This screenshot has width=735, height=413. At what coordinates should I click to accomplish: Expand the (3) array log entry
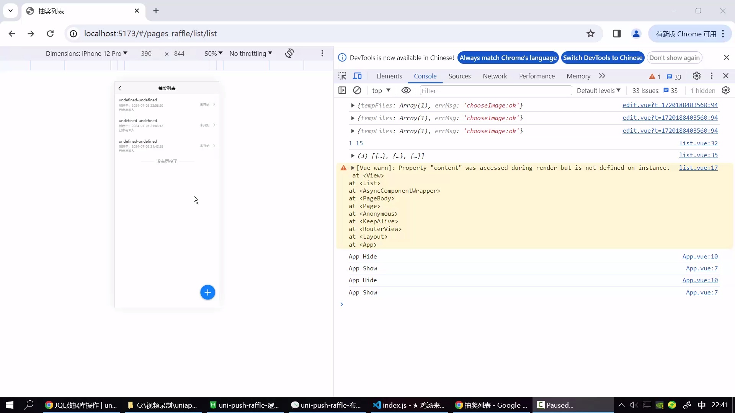tap(353, 156)
